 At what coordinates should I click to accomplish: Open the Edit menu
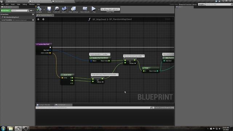pyautogui.click(x=7, y=4)
